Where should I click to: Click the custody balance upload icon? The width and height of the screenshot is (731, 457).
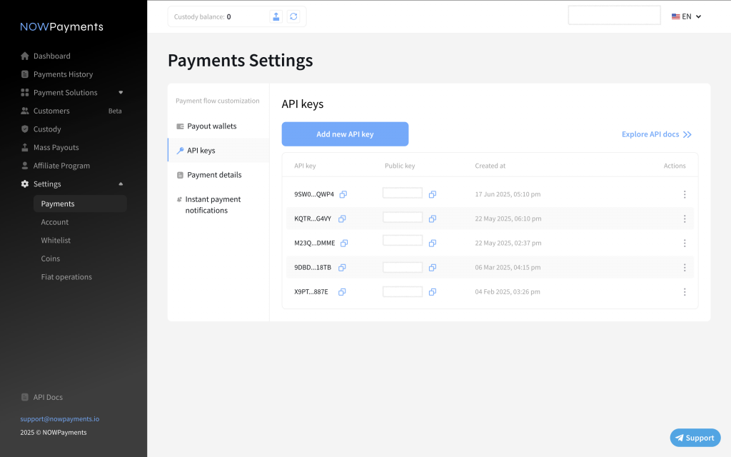[x=276, y=16]
